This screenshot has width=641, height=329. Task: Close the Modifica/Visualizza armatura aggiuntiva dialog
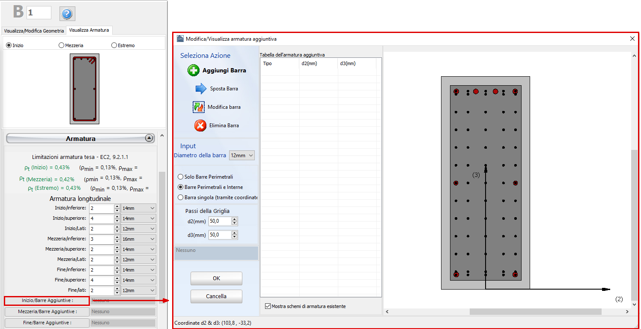click(x=632, y=39)
